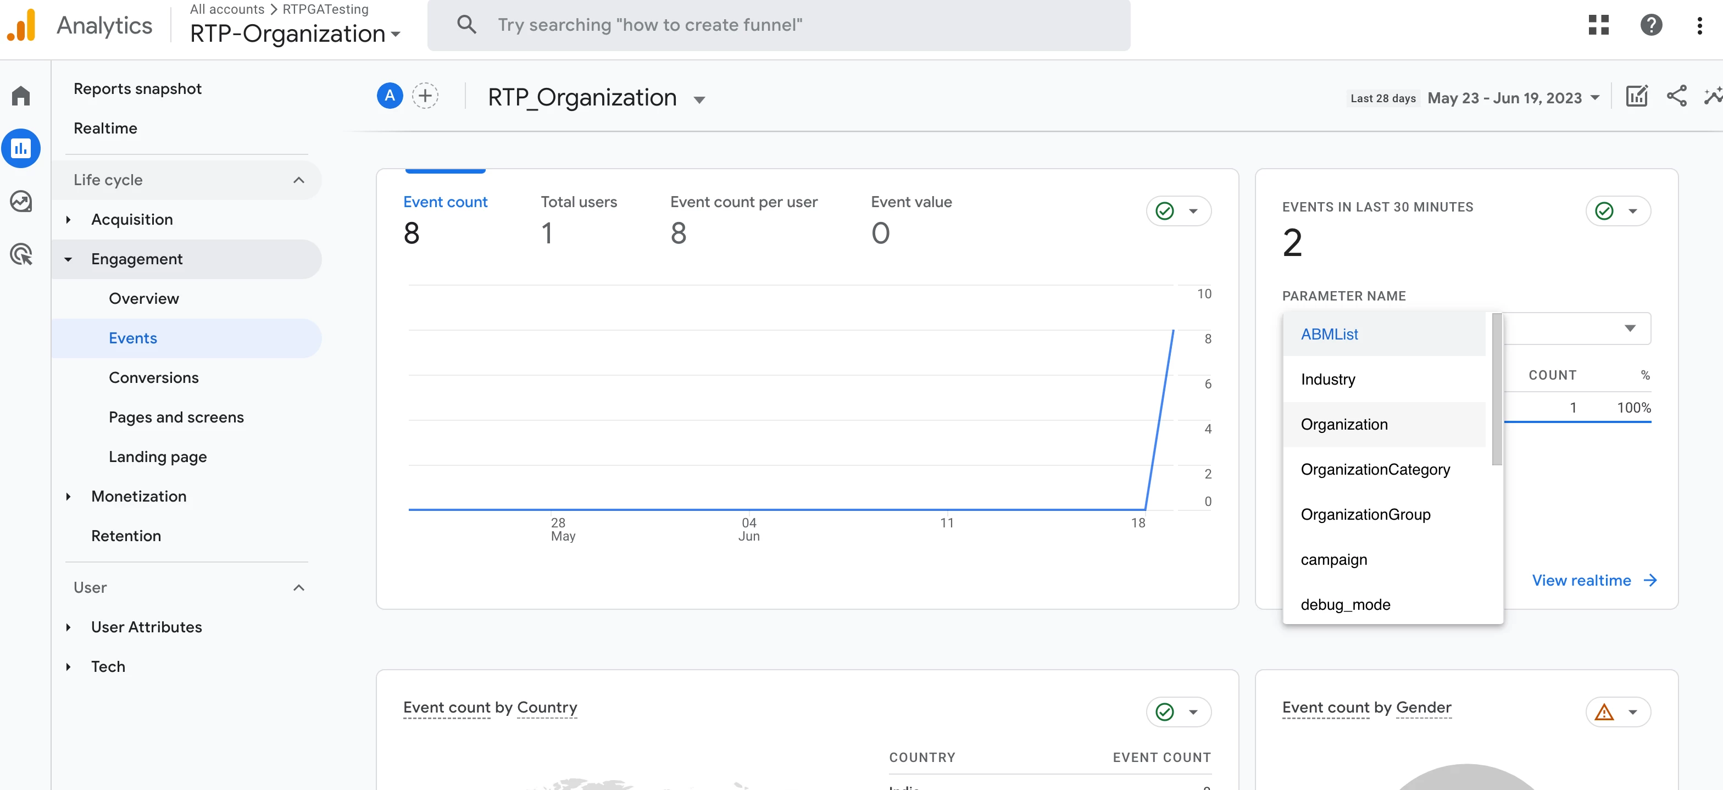Click the Reports bar chart icon
Screen dimensions: 1723x790
[21, 148]
